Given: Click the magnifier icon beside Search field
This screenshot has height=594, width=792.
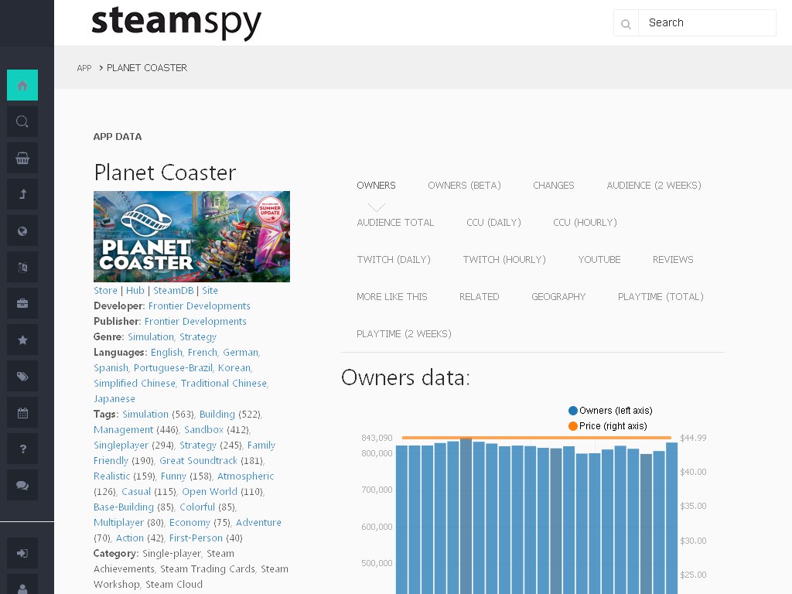Looking at the screenshot, I should 626,23.
